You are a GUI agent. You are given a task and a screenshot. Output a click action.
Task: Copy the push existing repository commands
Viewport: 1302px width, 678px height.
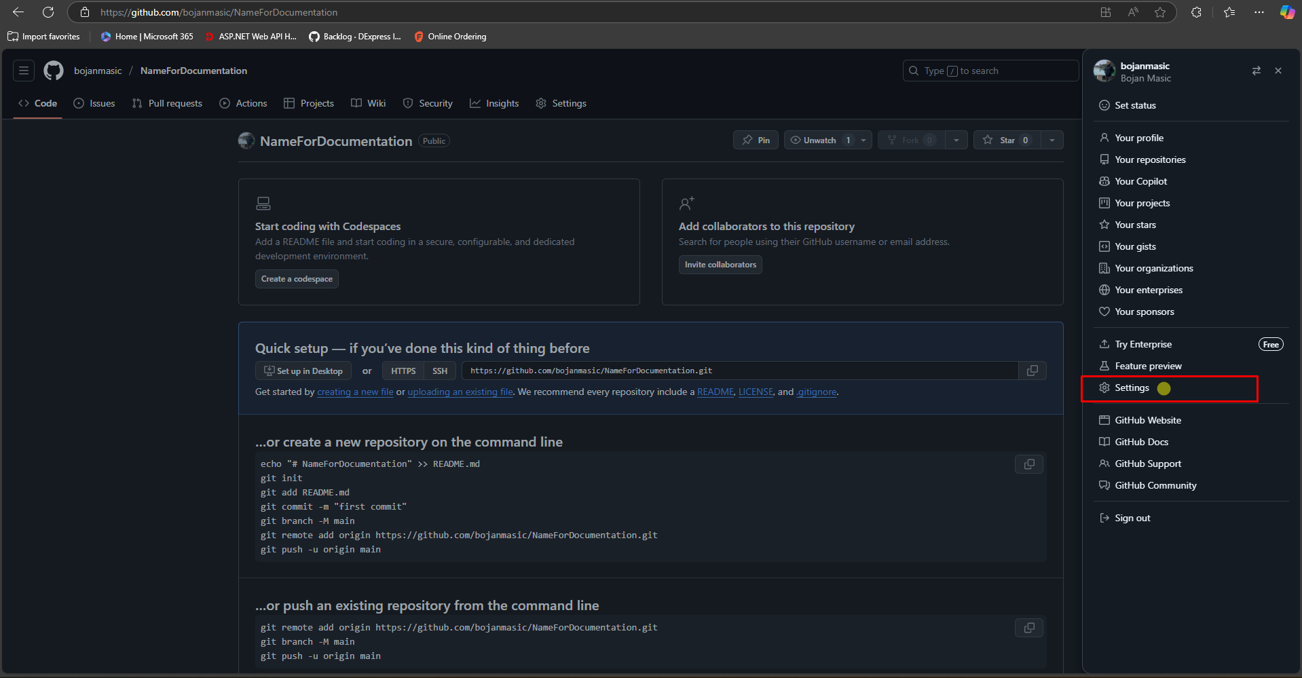tap(1029, 628)
